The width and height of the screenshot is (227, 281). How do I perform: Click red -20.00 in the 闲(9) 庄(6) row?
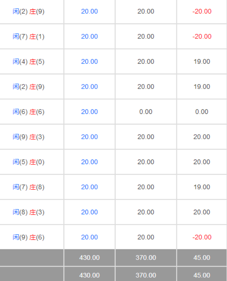[x=202, y=237]
